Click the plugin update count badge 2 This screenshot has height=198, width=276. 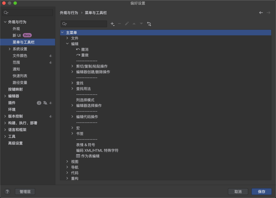point(39,103)
